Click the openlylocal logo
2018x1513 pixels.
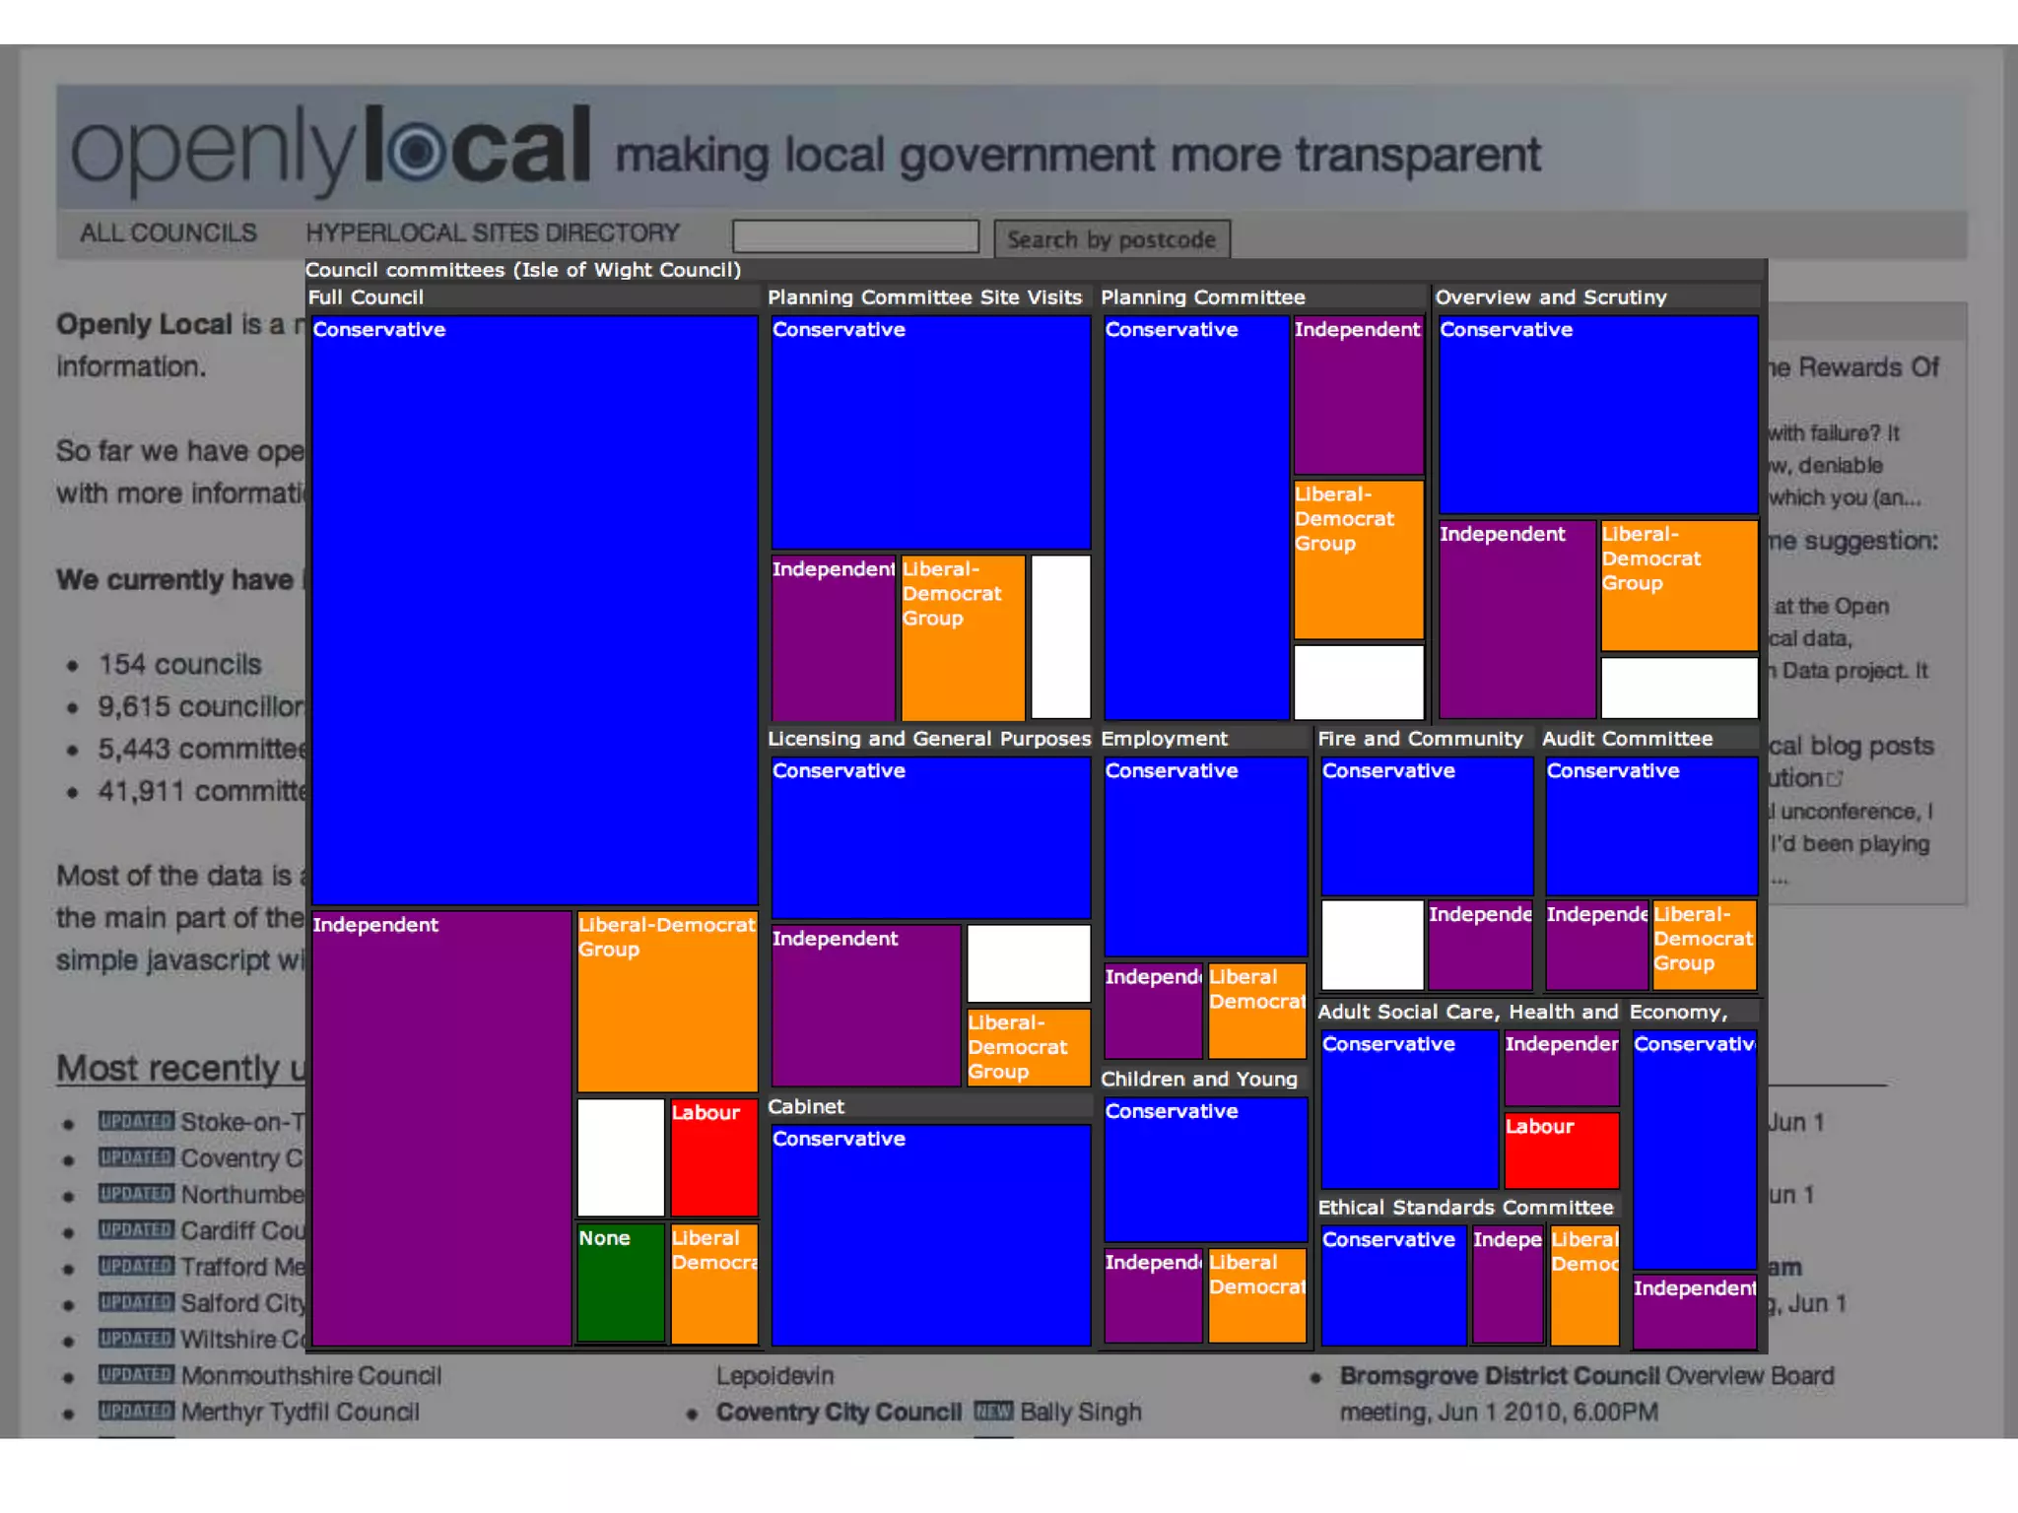tap(331, 148)
